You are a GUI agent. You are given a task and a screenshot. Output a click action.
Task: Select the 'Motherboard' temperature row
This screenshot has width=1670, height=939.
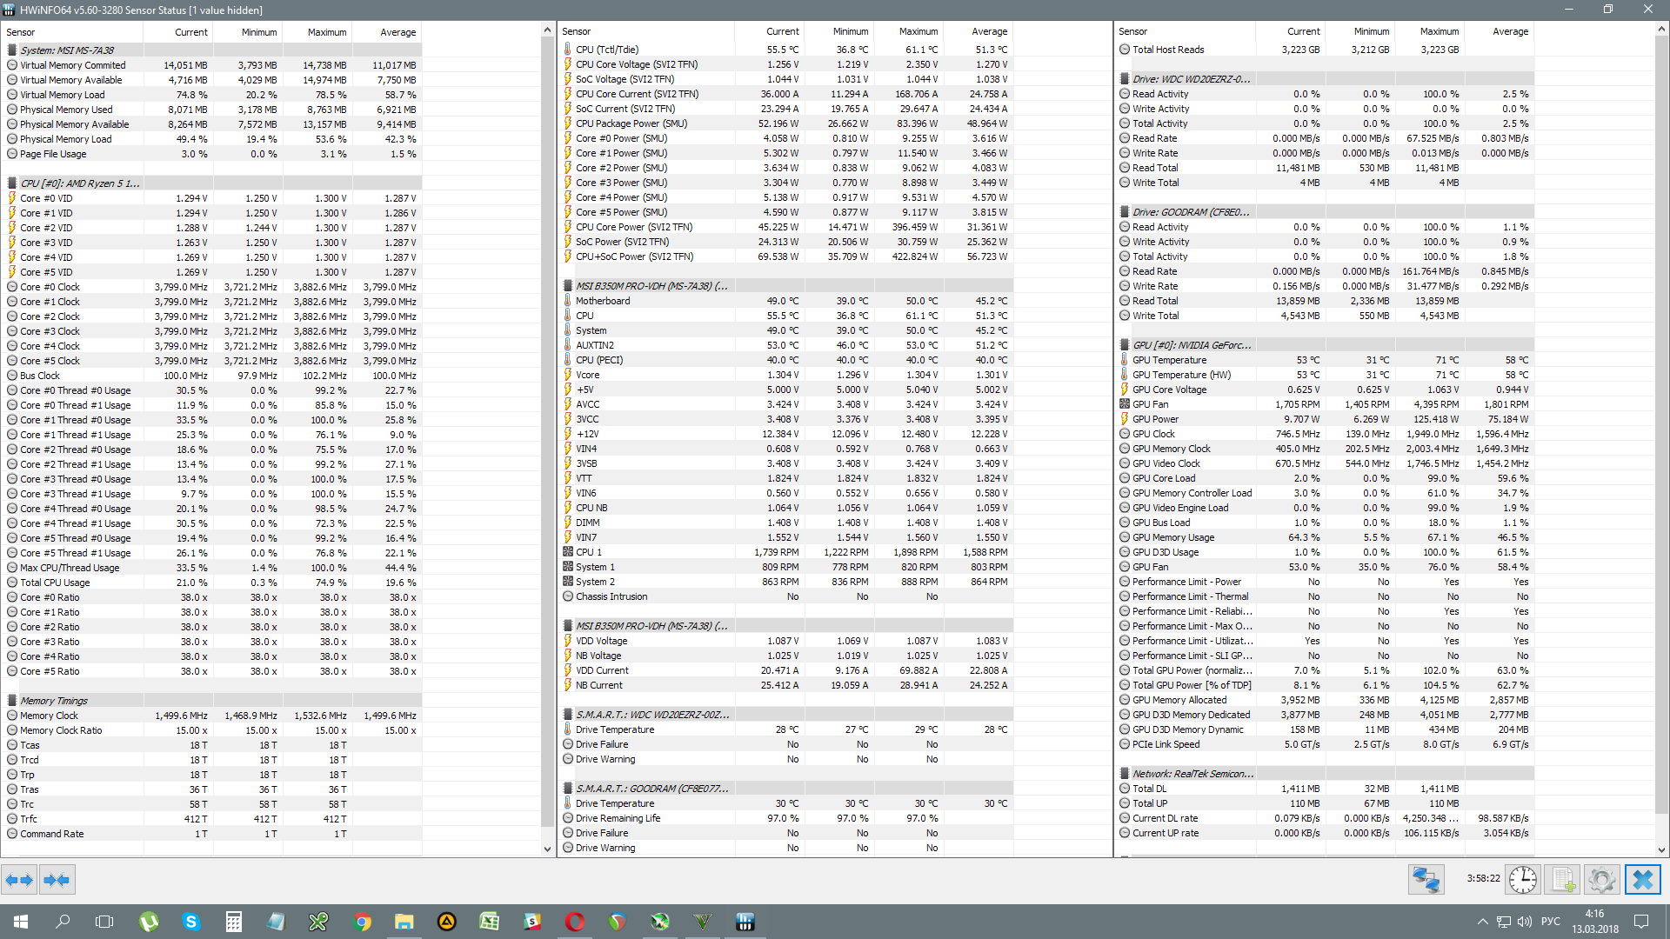click(x=787, y=301)
